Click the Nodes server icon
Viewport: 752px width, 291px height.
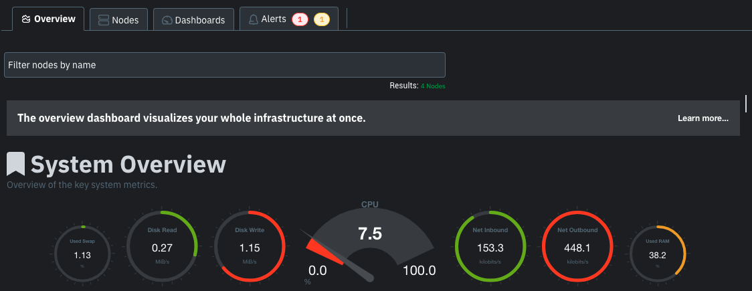pos(104,20)
